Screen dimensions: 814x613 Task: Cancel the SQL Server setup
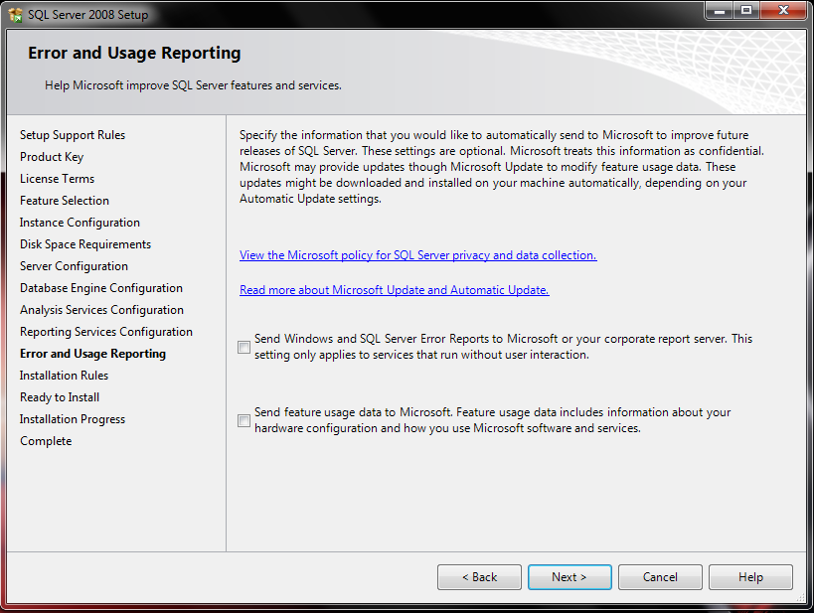(660, 577)
